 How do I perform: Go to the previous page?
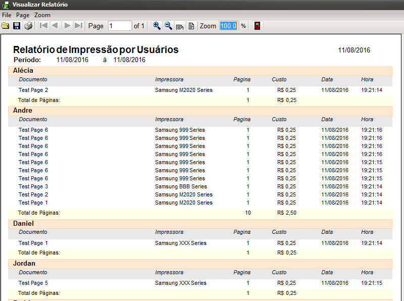coord(55,26)
